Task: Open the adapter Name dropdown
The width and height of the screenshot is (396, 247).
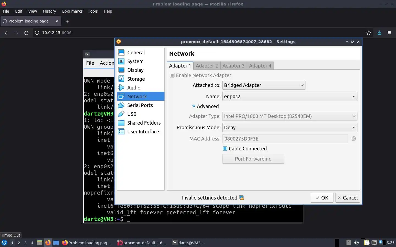Action: [x=290, y=96]
